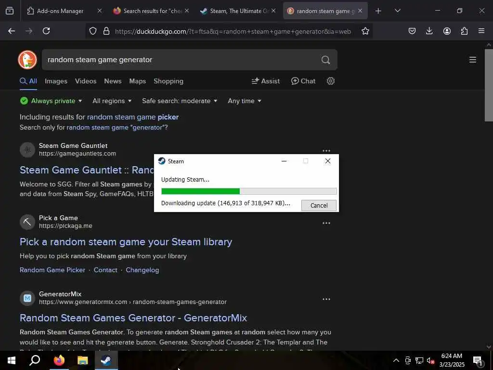Image resolution: width=493 pixels, height=370 pixels.
Task: Open more options for Pick a Game result
Action: coord(326,223)
